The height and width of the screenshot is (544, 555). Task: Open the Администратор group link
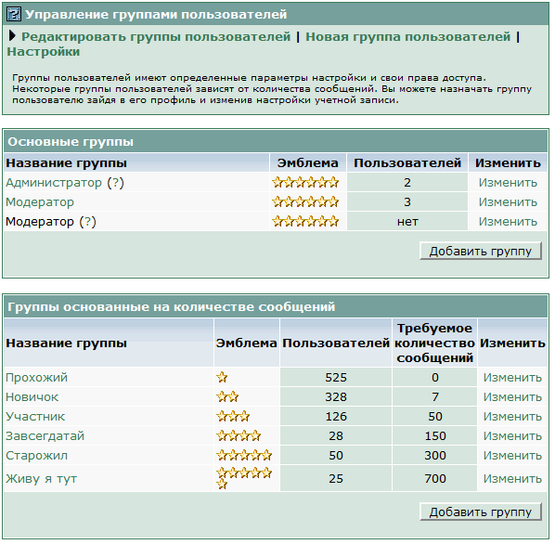pyautogui.click(x=54, y=183)
